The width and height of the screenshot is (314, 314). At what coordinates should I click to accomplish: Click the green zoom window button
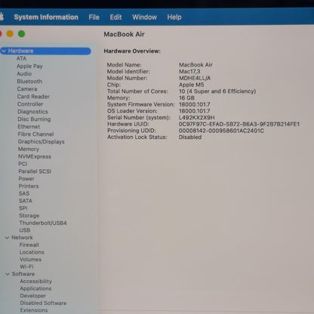tap(22, 34)
